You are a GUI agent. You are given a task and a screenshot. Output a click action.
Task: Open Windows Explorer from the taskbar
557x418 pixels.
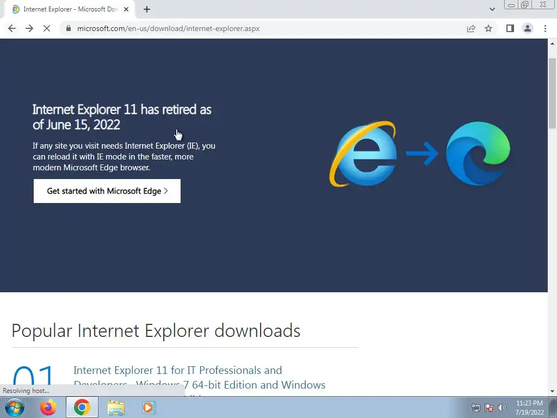click(x=116, y=408)
